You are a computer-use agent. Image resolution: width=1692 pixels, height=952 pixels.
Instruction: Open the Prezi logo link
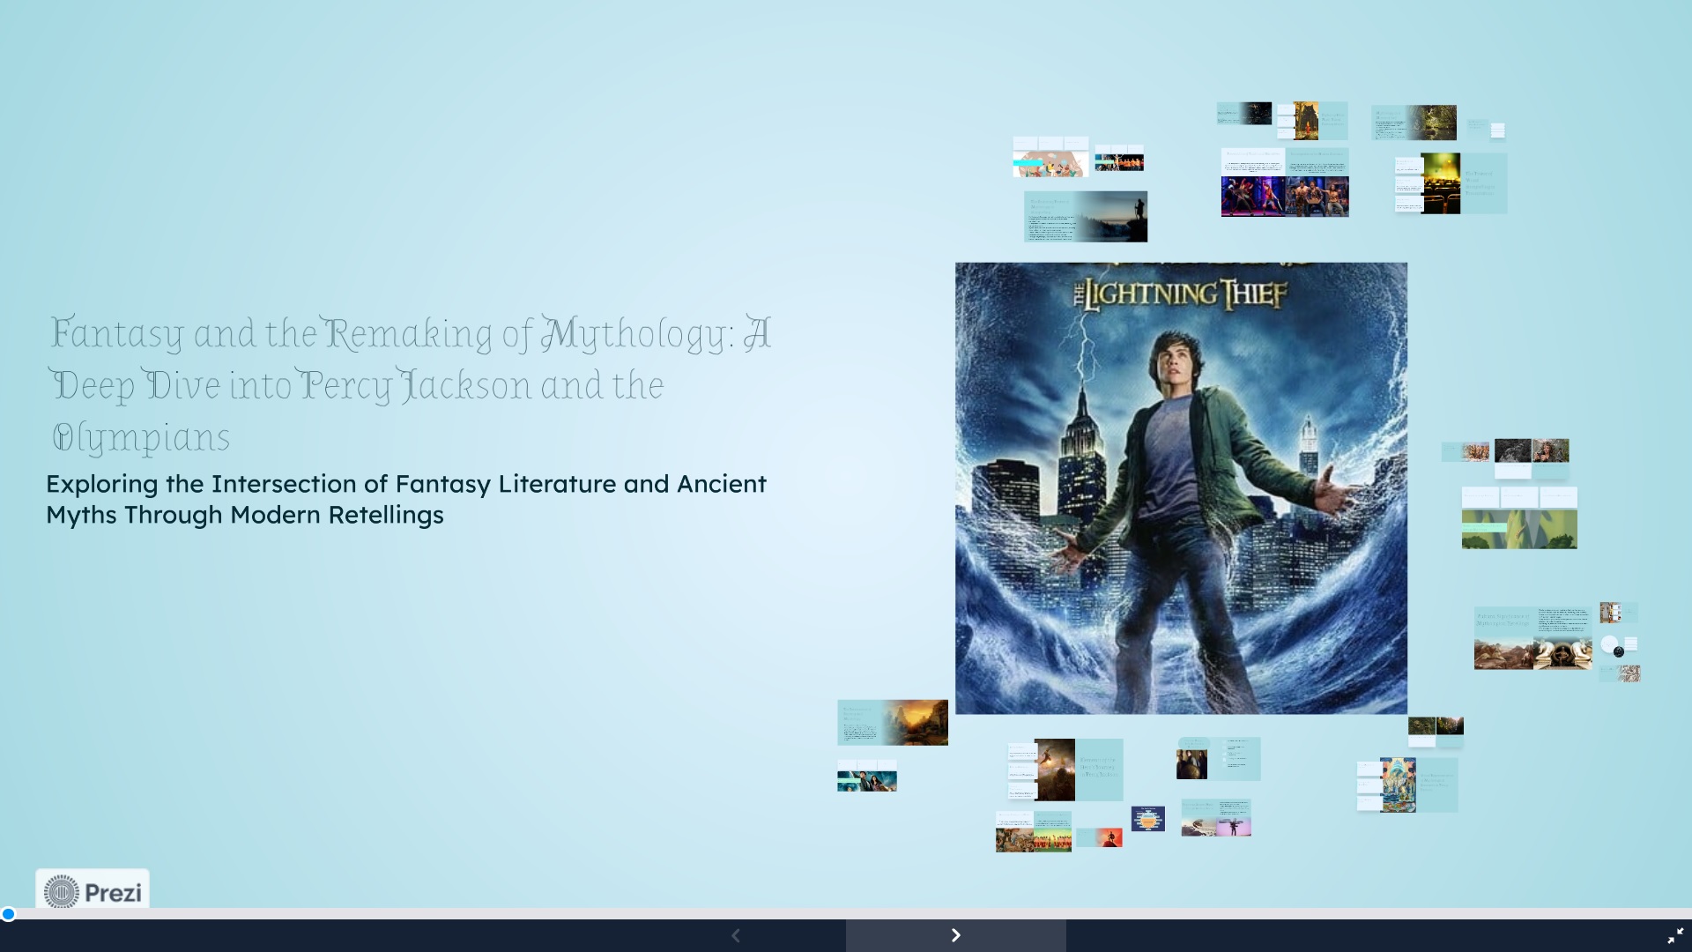point(93,892)
